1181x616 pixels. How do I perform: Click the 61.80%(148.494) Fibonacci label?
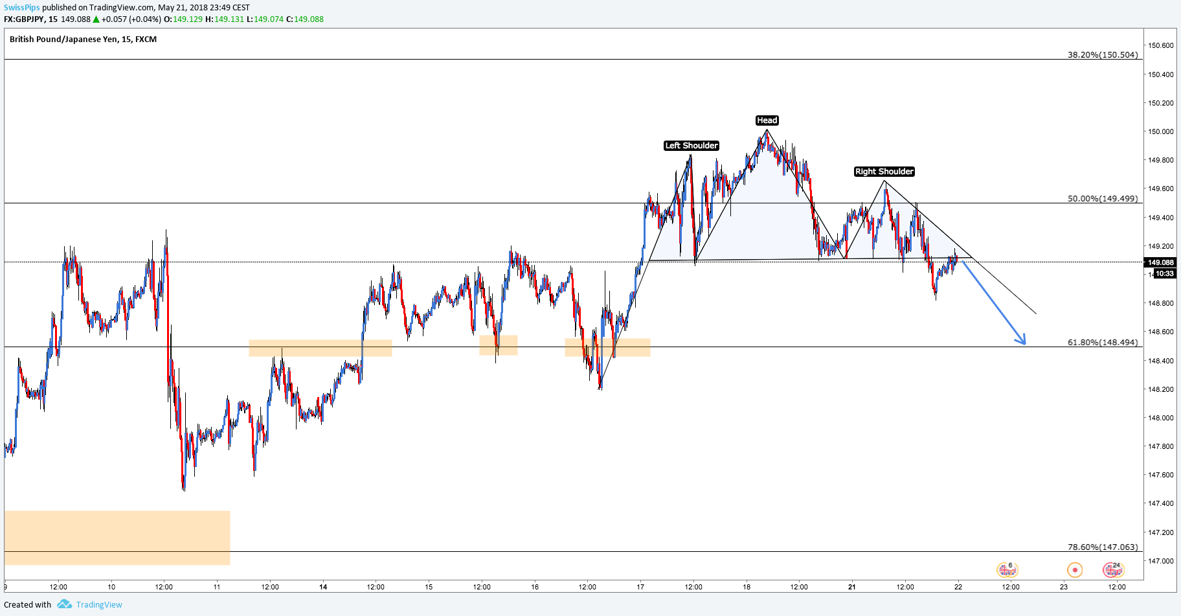[1103, 343]
